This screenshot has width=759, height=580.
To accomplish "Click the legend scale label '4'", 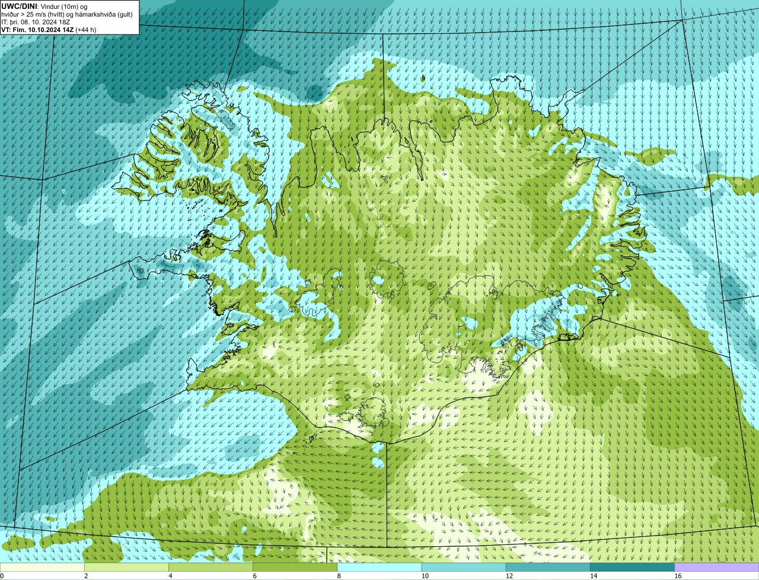I will [x=170, y=576].
